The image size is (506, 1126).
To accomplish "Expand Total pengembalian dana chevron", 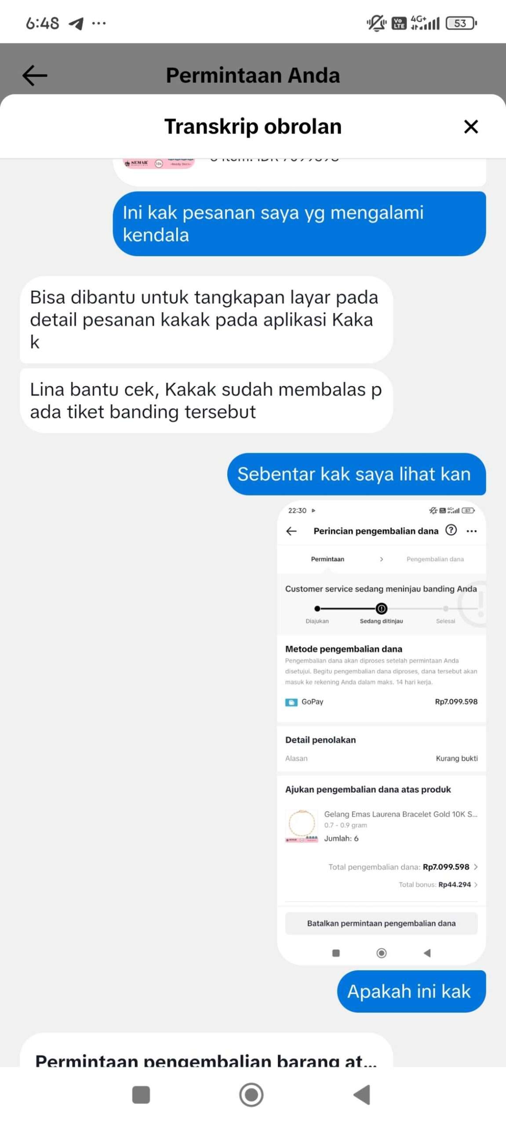I will 476,867.
